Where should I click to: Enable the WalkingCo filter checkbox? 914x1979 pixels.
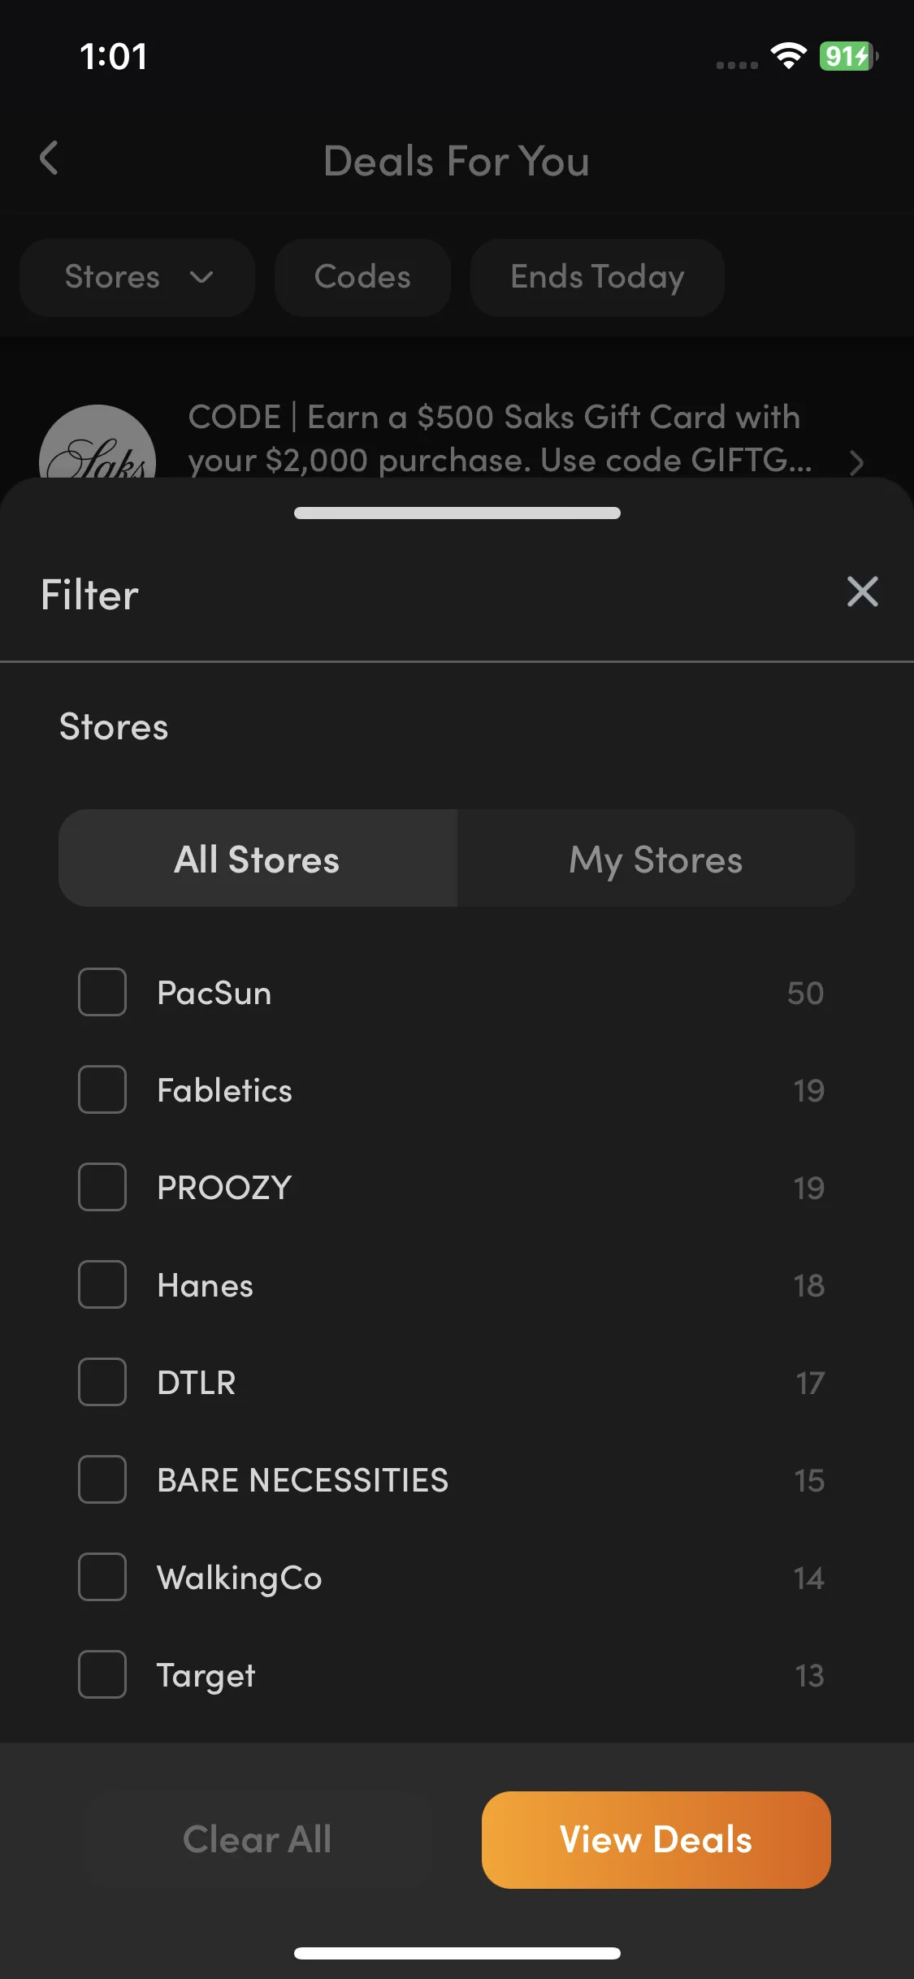tap(102, 1577)
